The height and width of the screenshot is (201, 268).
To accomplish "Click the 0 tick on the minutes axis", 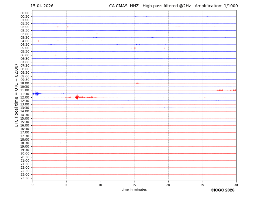I will [x=32, y=185].
